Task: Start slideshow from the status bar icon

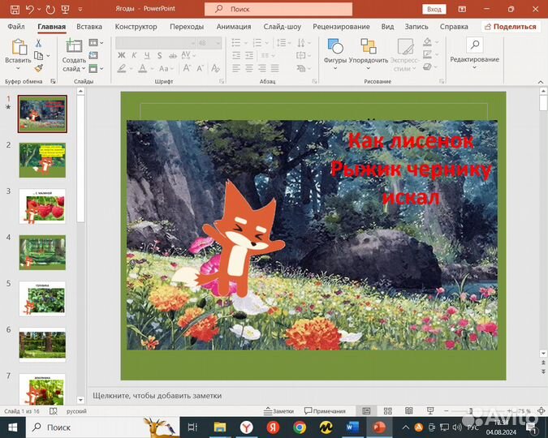Action: pos(430,411)
